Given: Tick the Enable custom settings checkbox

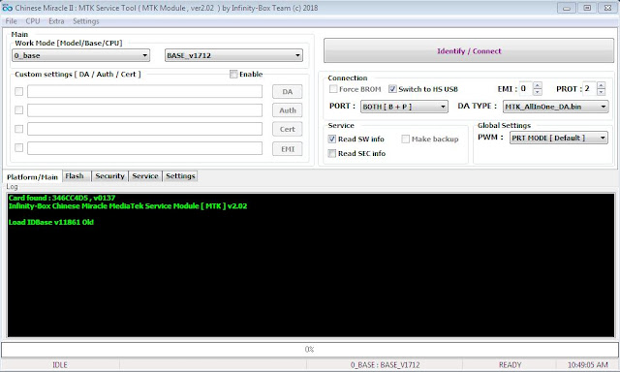Looking at the screenshot, I should [233, 74].
